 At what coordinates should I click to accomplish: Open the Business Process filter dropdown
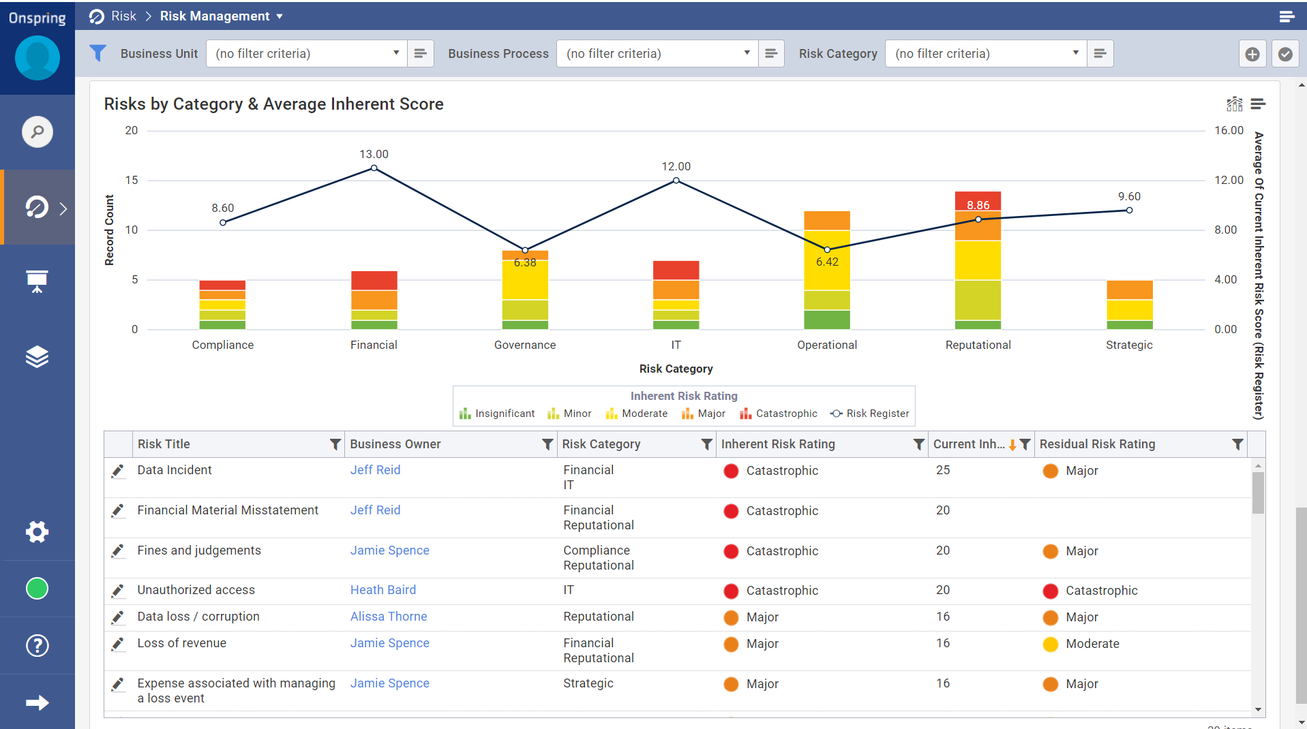click(x=657, y=54)
